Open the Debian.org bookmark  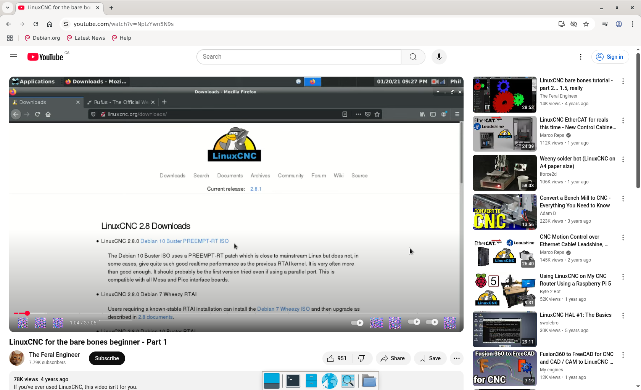(42, 38)
